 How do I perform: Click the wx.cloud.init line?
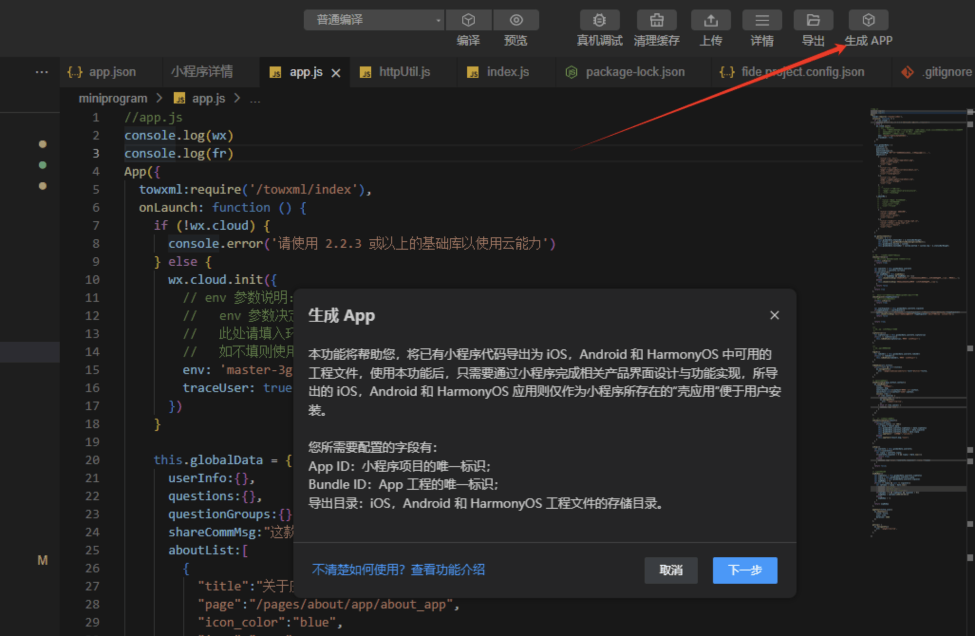[223, 280]
